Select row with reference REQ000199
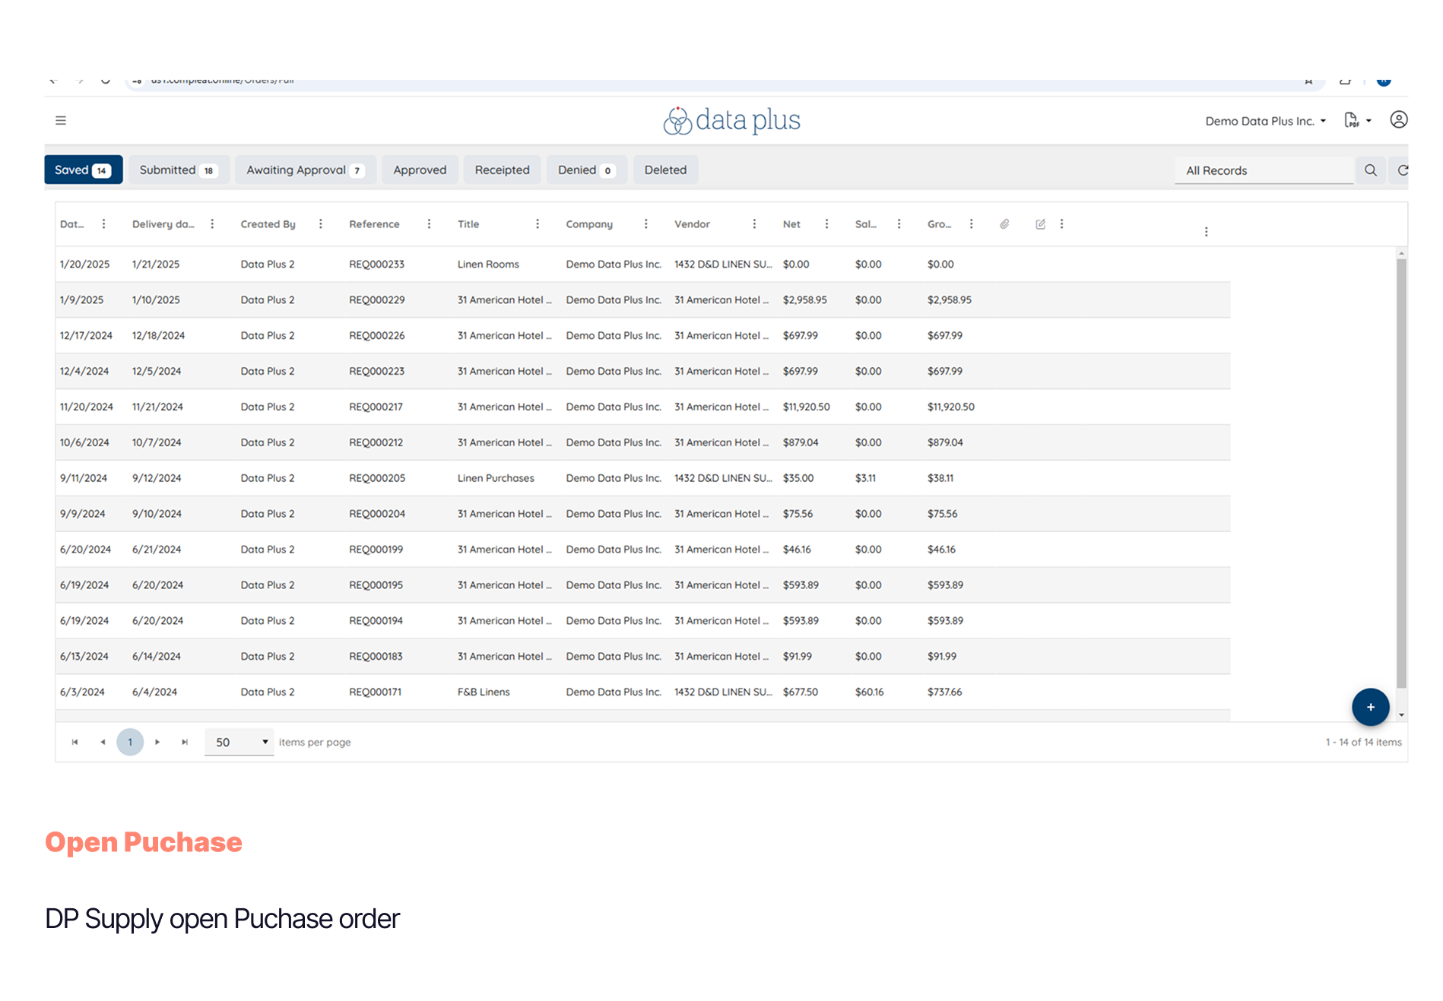1443x1001 pixels. tap(642, 550)
